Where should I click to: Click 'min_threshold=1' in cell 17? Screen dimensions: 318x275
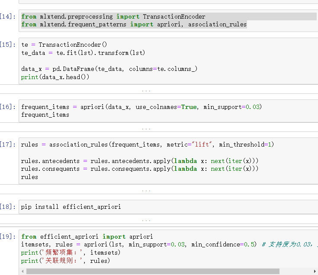point(245,144)
